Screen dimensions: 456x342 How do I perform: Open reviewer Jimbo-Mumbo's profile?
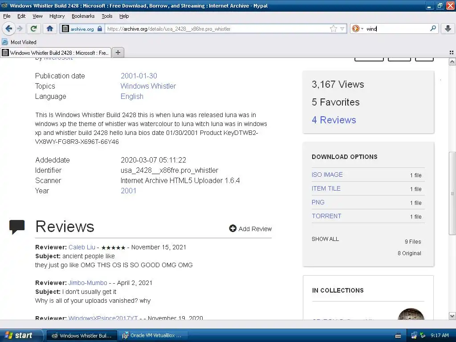pos(88,283)
